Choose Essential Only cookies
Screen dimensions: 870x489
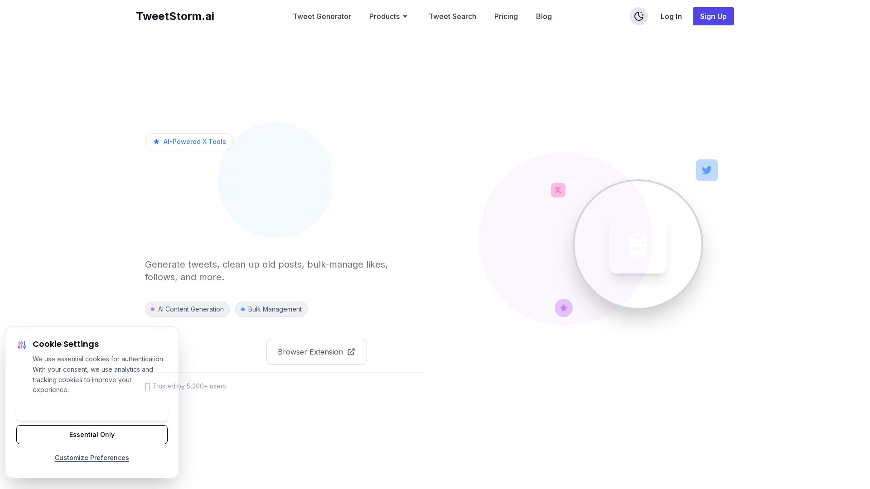[x=92, y=435]
